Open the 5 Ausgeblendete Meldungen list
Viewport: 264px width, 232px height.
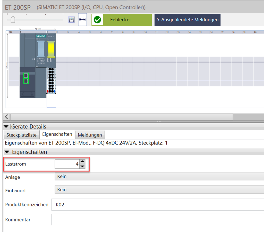click(187, 20)
